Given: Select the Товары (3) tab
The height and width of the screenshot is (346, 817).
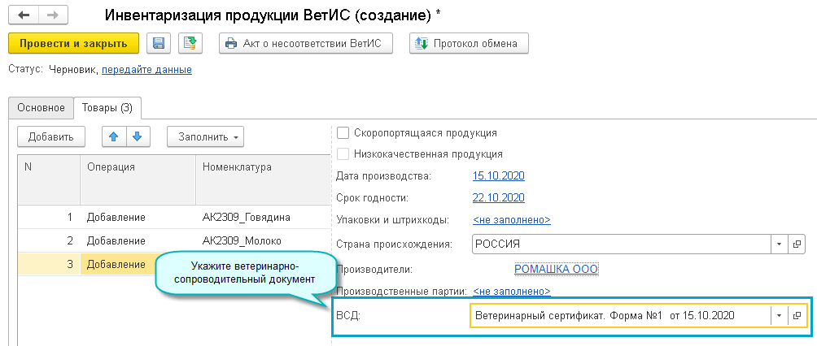Looking at the screenshot, I should coord(107,107).
